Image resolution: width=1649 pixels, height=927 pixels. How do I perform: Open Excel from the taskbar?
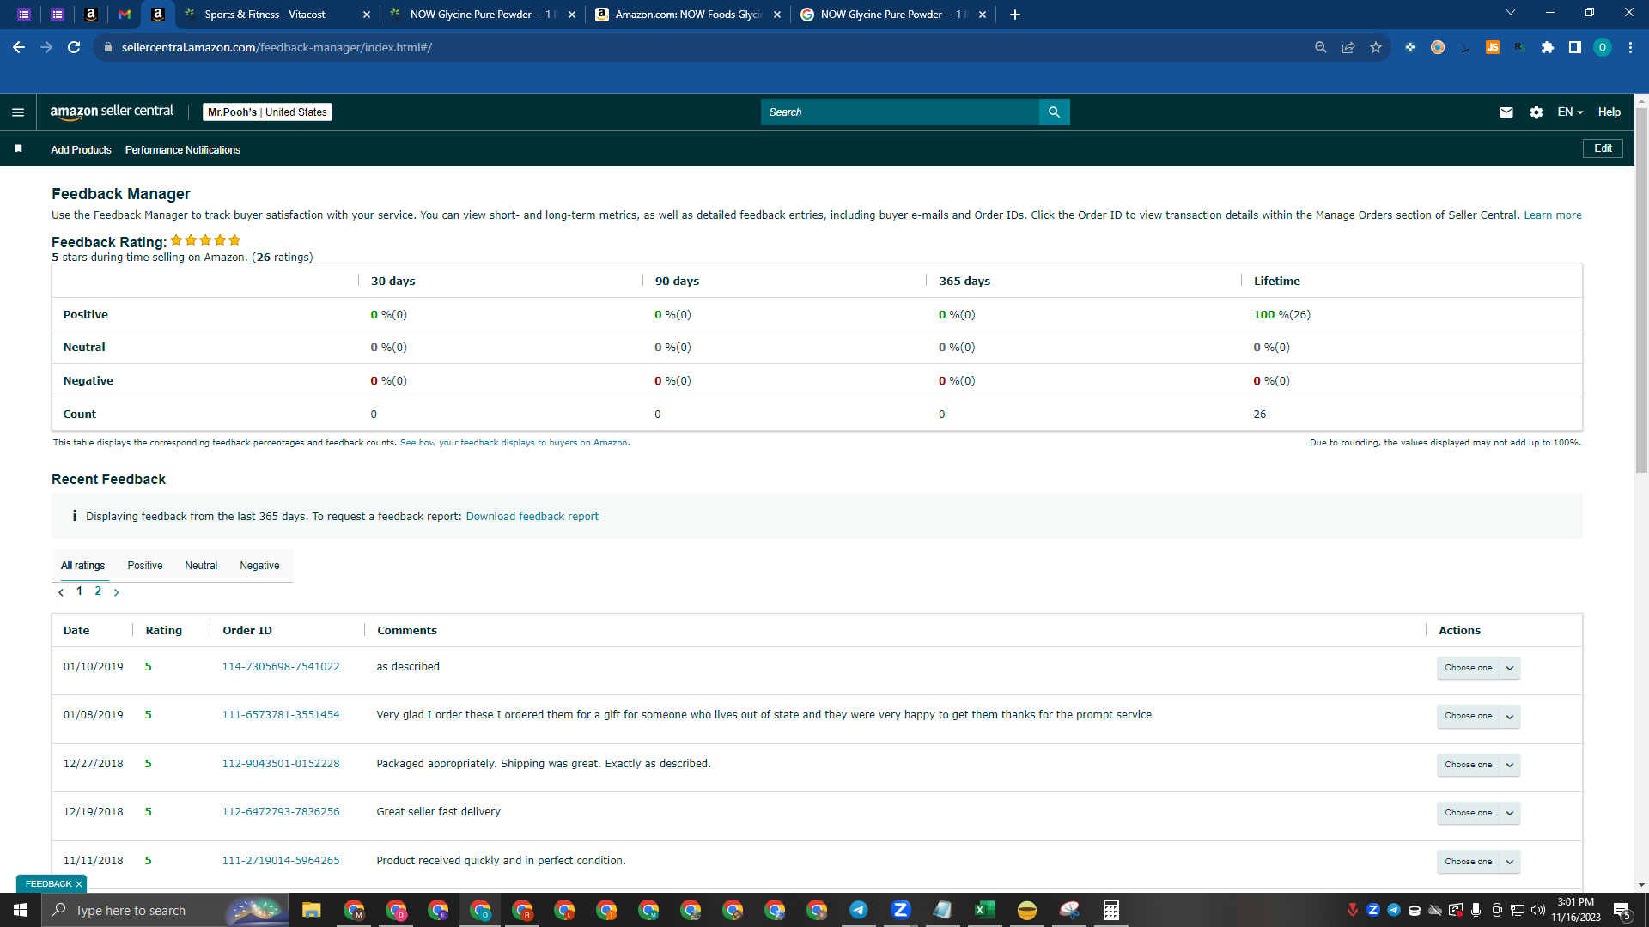point(984,910)
